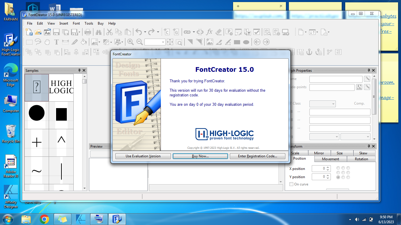Open the Font menu
This screenshot has height=225, width=401.
[x=76, y=23]
